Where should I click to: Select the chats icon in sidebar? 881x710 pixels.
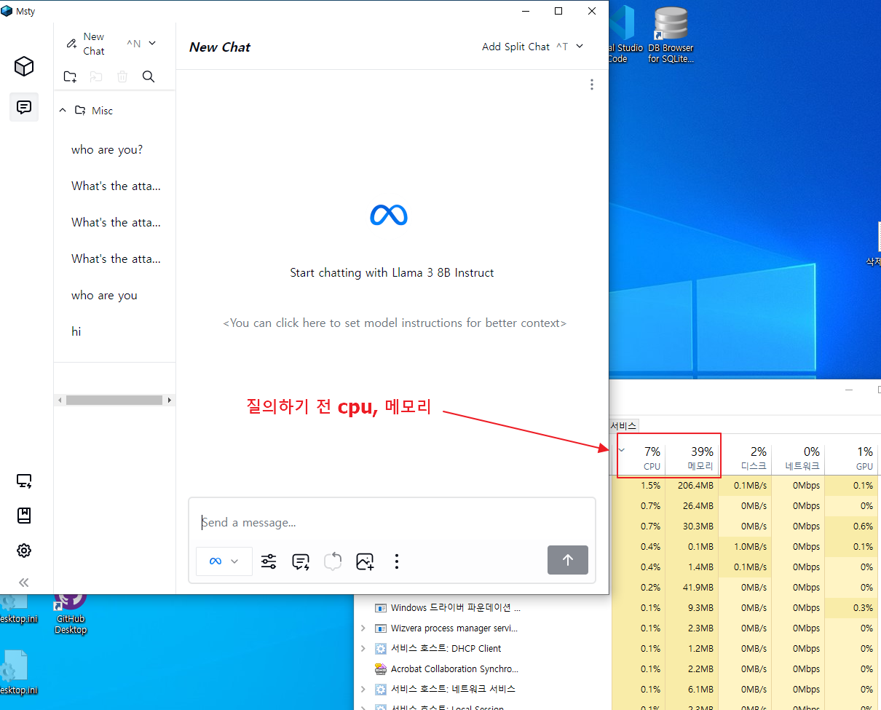pos(24,108)
